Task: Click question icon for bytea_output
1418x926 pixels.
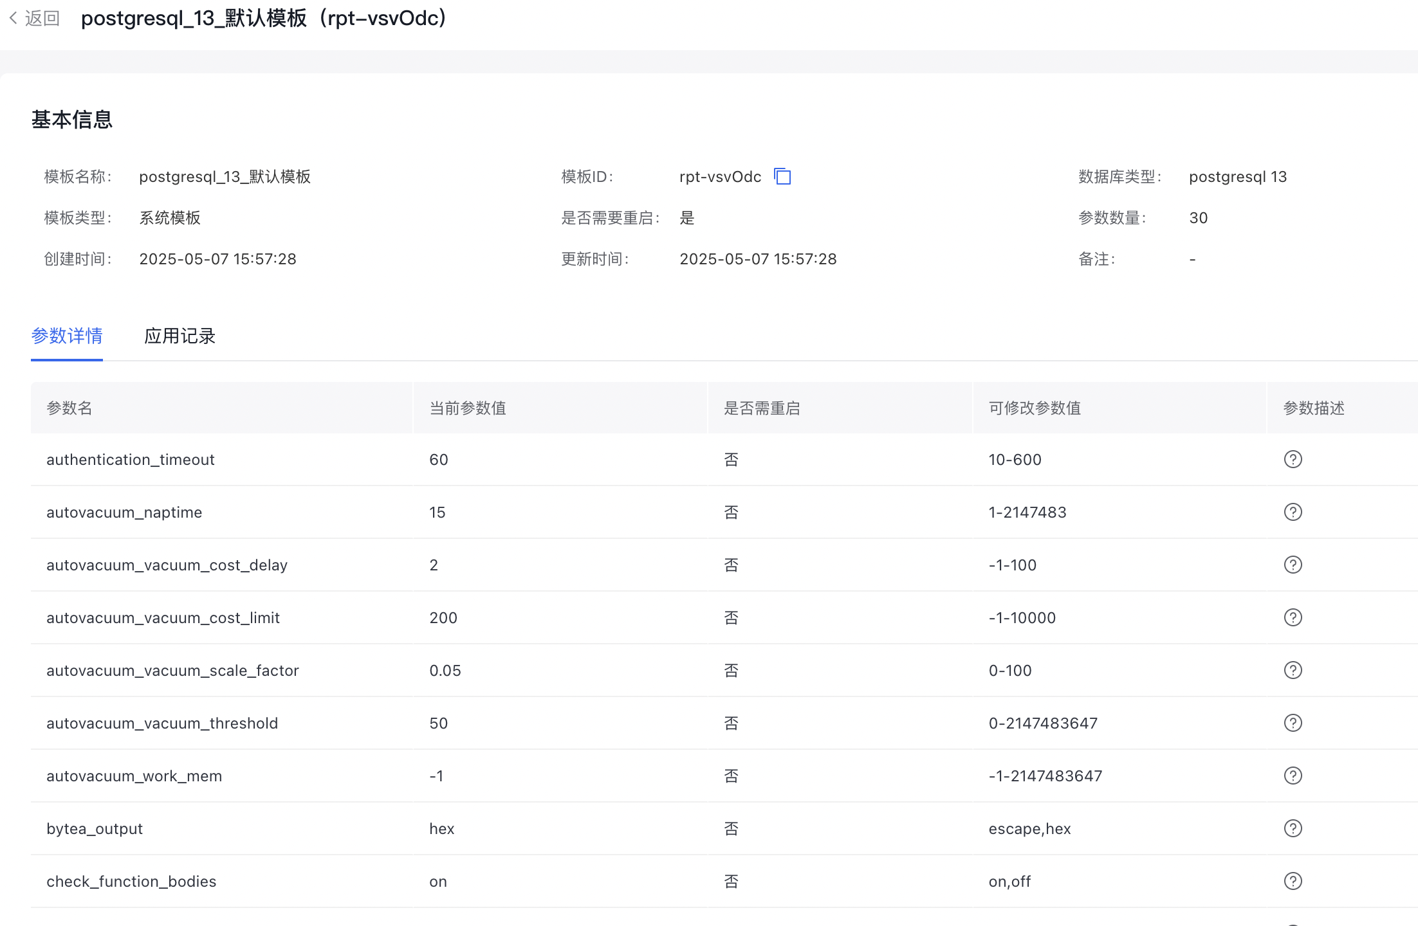Action: 1293,828
